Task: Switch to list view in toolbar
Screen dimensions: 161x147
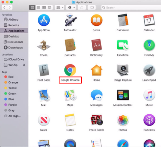Action: (38, 8)
